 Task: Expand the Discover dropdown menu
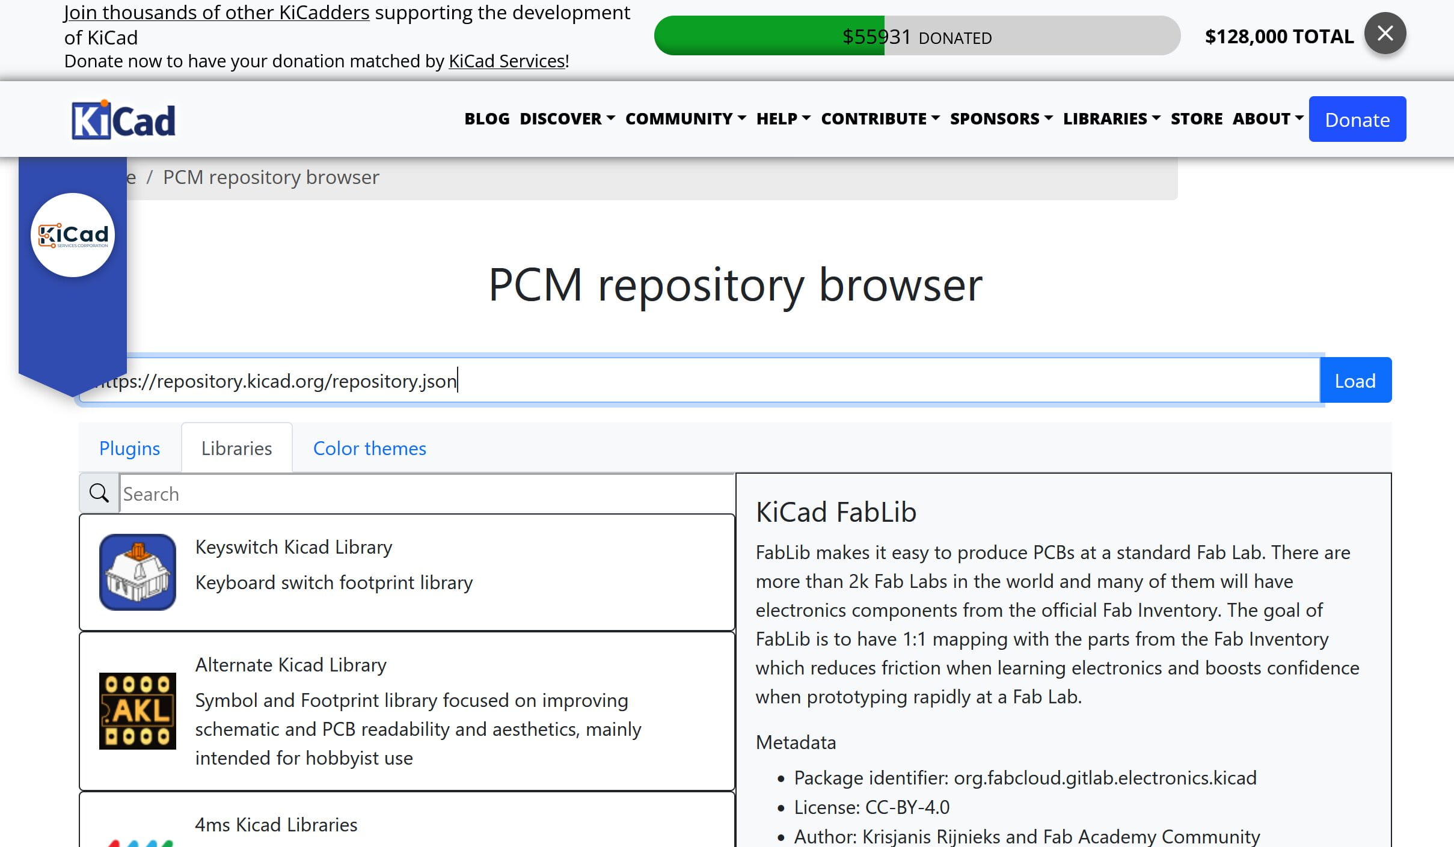tap(567, 119)
